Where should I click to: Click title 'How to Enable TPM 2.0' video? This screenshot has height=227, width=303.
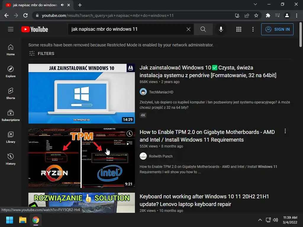pos(207,136)
